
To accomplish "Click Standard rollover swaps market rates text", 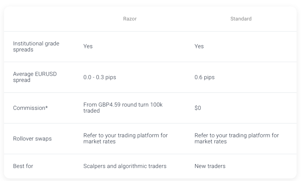I will click(237, 138).
